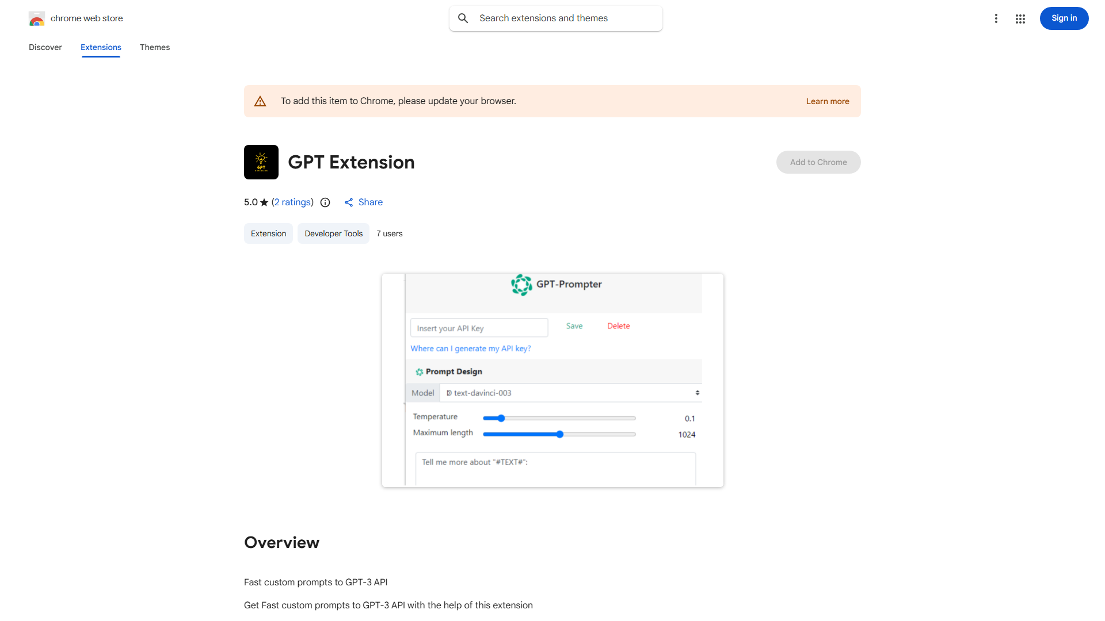This screenshot has width=1105, height=621.
Task: Click the Sign in button
Action: click(1064, 18)
